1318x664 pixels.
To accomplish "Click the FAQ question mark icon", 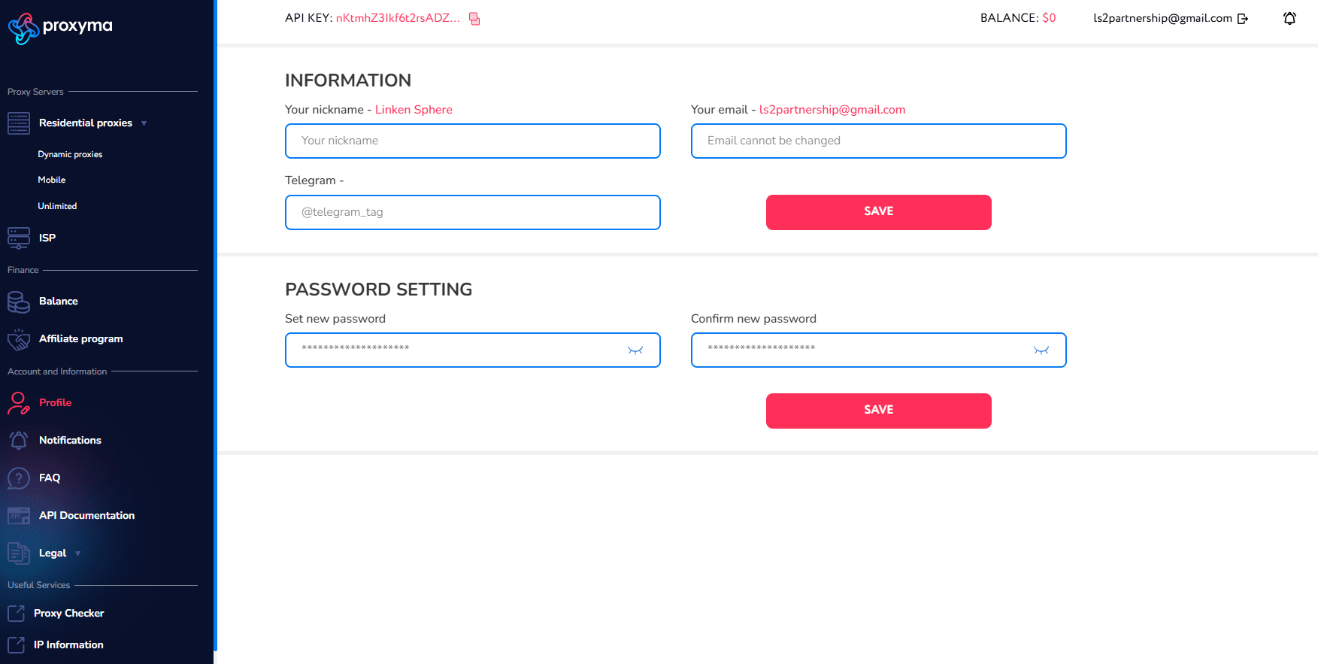I will 19,478.
